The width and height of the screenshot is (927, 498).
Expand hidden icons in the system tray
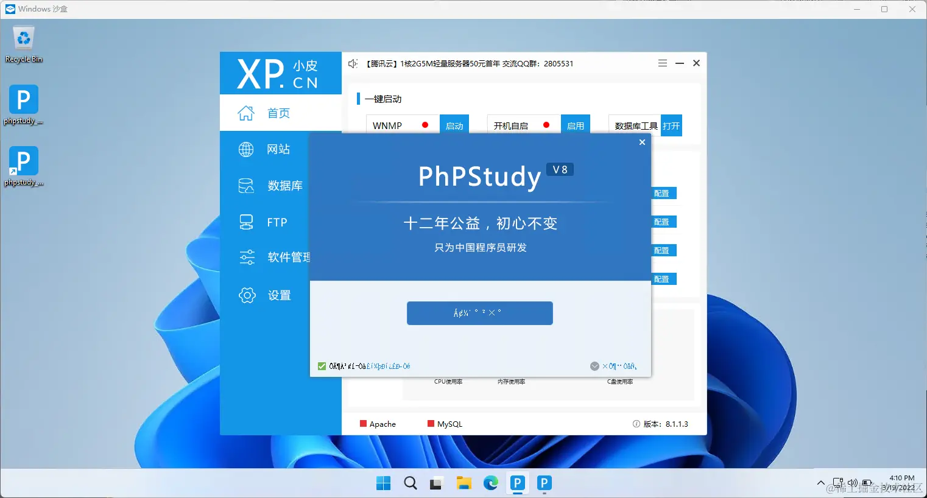(x=820, y=483)
